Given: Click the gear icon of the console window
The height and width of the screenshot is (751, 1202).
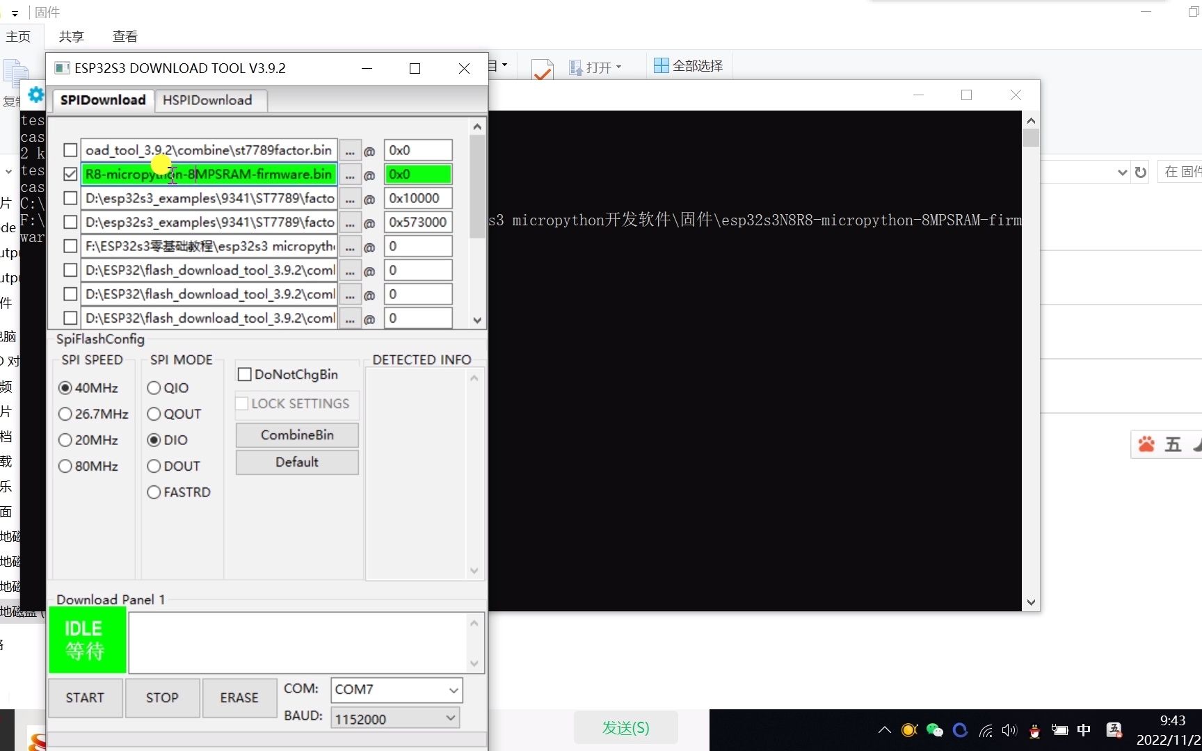Looking at the screenshot, I should tap(36, 95).
